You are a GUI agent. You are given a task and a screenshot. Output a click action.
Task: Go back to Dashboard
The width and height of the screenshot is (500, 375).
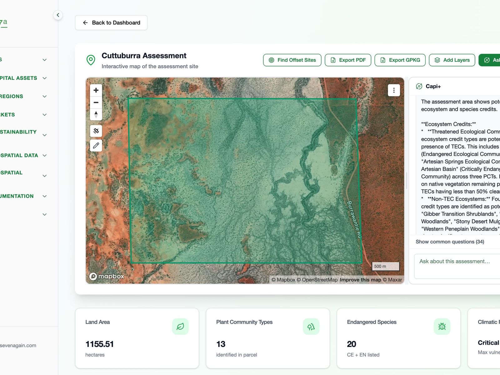[111, 23]
